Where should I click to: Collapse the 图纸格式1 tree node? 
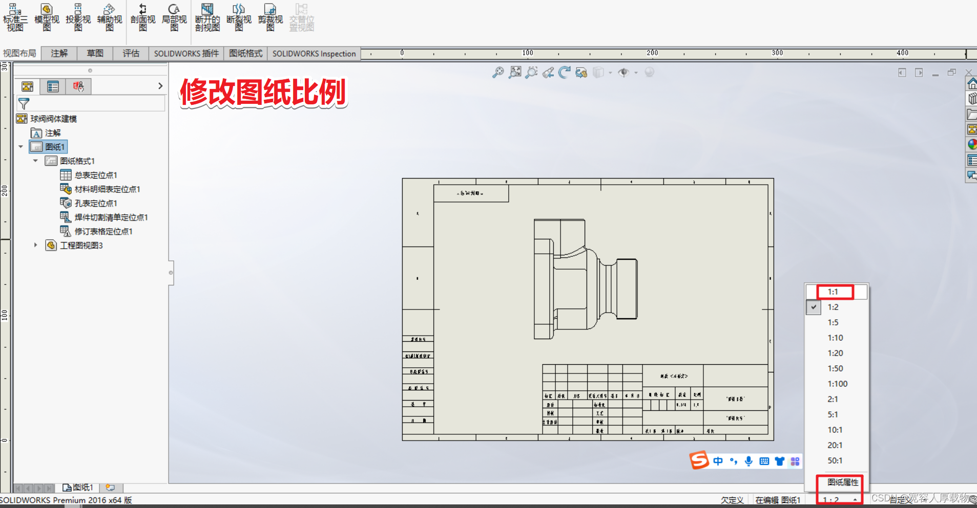coord(35,161)
